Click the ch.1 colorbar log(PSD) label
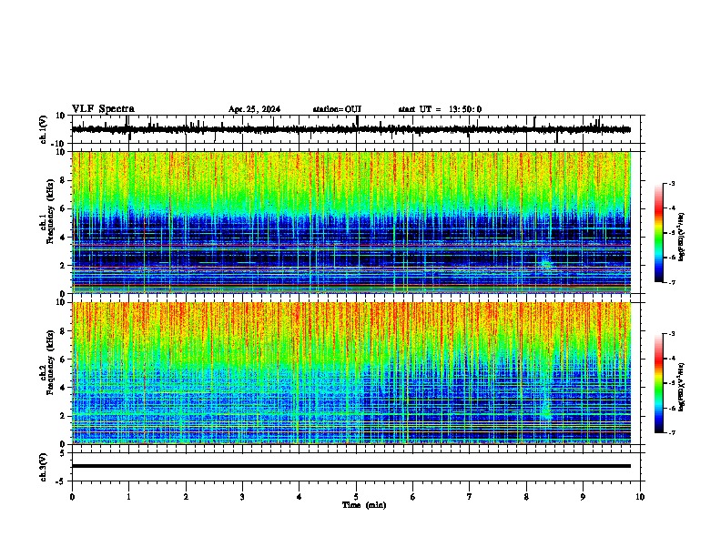 683,237
